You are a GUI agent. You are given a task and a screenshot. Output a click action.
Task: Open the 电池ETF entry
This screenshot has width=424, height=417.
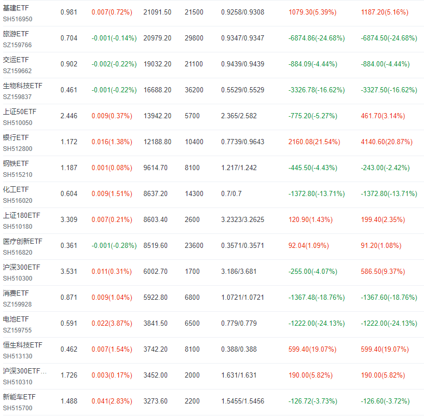pos(16,319)
